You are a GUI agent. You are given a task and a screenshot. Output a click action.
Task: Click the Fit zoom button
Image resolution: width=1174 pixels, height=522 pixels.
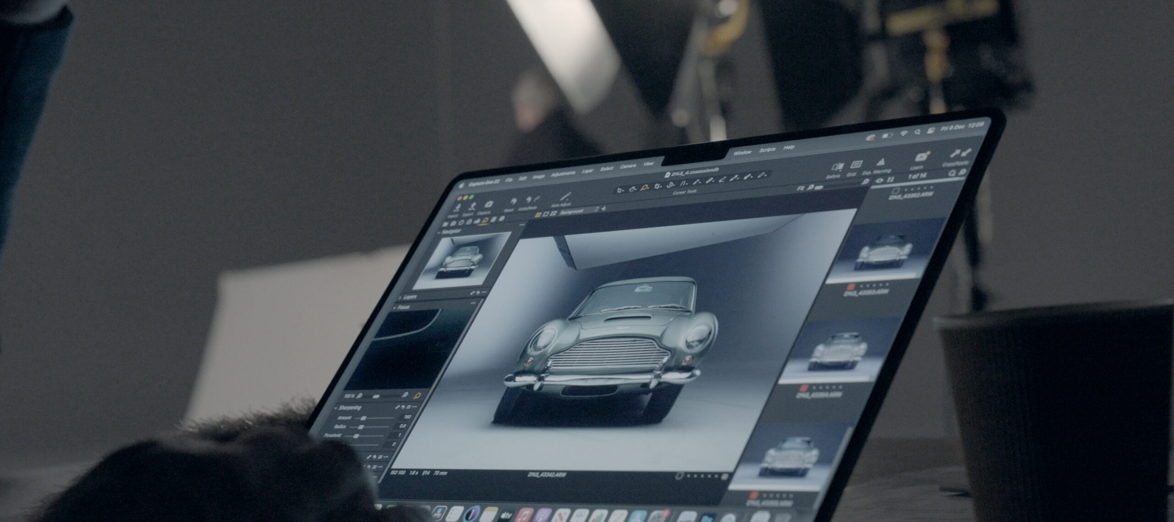tap(801, 188)
